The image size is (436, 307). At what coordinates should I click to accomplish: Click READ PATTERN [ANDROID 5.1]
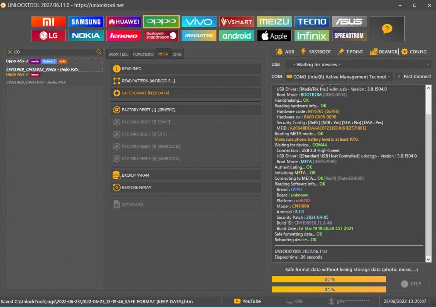point(186,81)
